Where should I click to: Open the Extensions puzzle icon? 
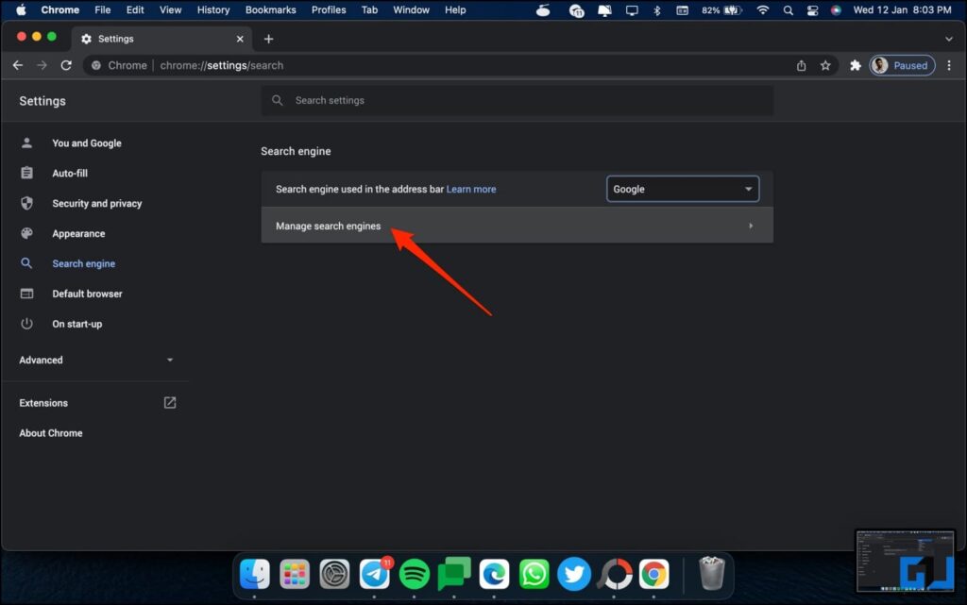point(855,65)
